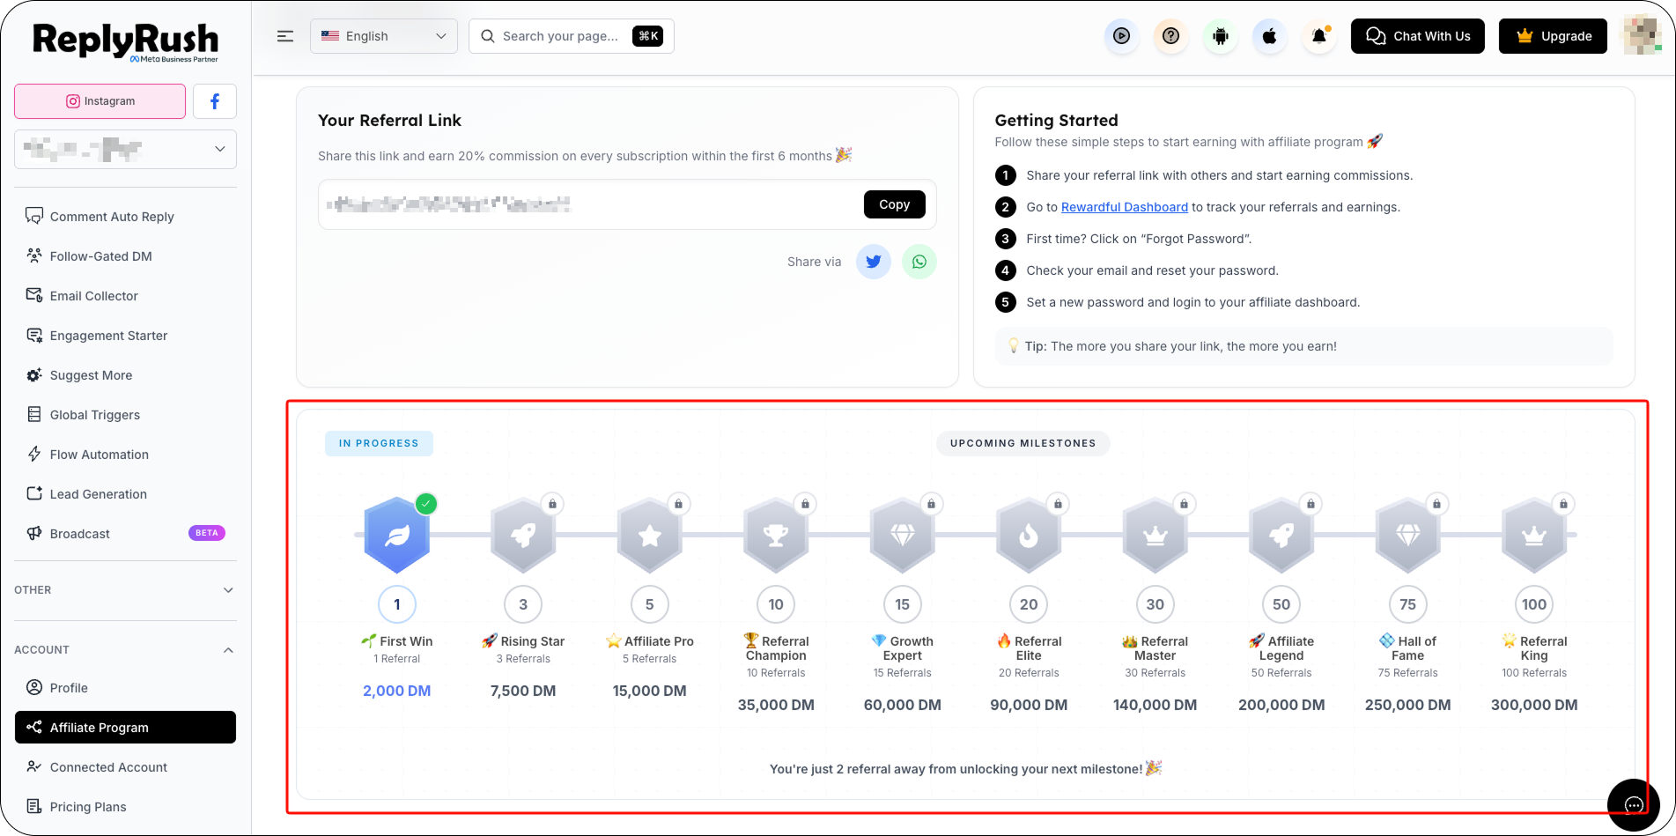Open the English language dropdown
This screenshot has height=836, width=1676.
(x=384, y=36)
